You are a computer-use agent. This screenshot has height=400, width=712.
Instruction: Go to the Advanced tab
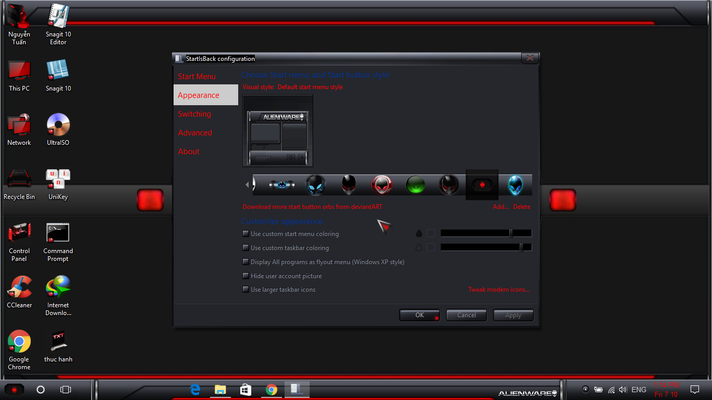point(195,133)
